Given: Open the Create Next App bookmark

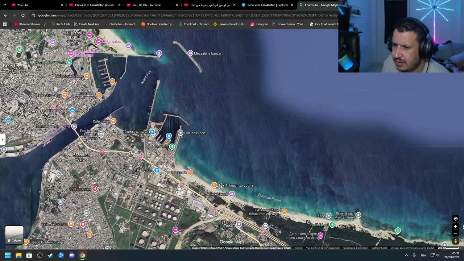Looking at the screenshot, I should [87, 24].
